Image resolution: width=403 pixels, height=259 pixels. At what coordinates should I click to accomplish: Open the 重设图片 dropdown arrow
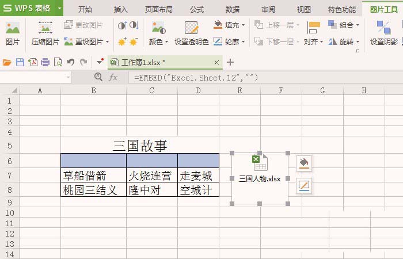coord(108,41)
